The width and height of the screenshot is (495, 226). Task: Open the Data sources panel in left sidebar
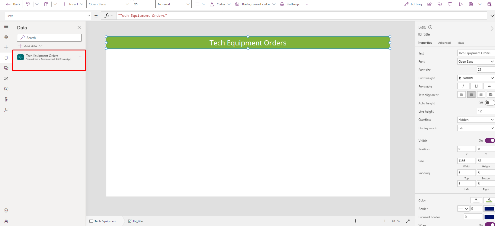tap(6, 57)
